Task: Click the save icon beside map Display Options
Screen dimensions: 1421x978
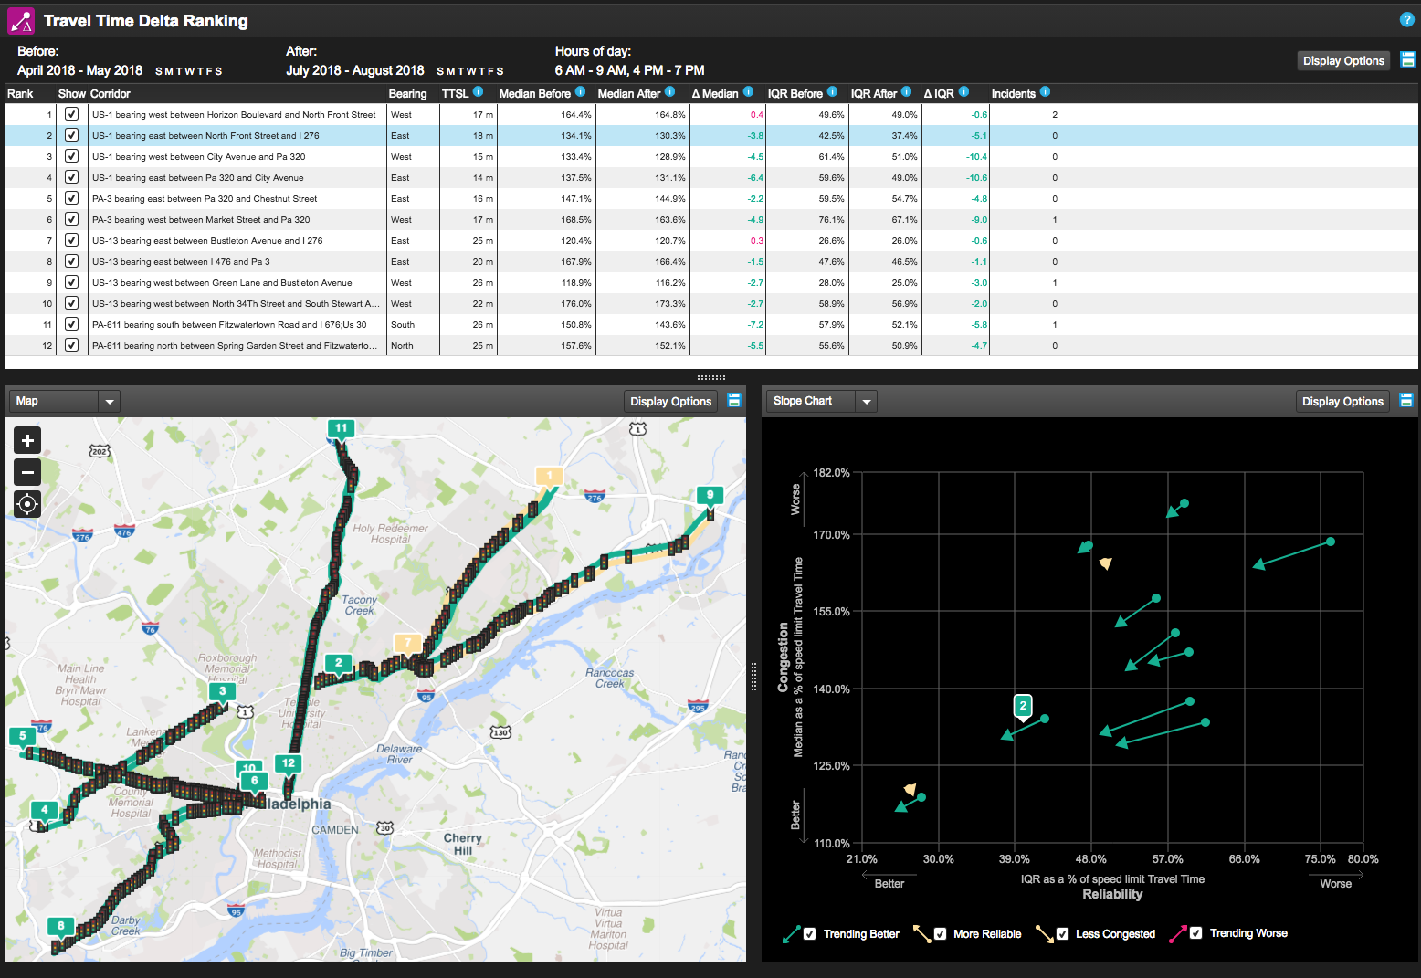Action: click(734, 400)
